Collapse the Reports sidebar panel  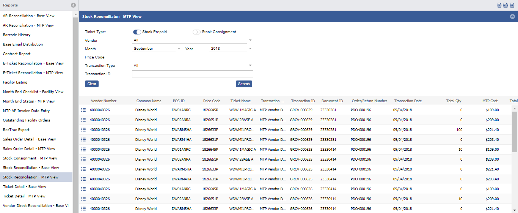[73, 5]
